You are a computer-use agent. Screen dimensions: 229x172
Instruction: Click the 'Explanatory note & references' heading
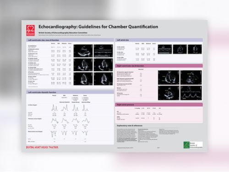click(x=130, y=126)
